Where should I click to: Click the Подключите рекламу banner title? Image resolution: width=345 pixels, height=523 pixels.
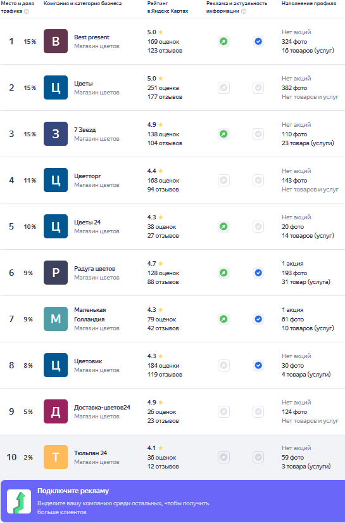point(73,491)
